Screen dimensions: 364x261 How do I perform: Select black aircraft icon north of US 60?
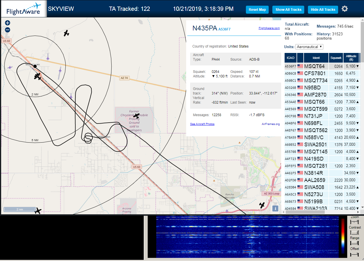click(66, 33)
